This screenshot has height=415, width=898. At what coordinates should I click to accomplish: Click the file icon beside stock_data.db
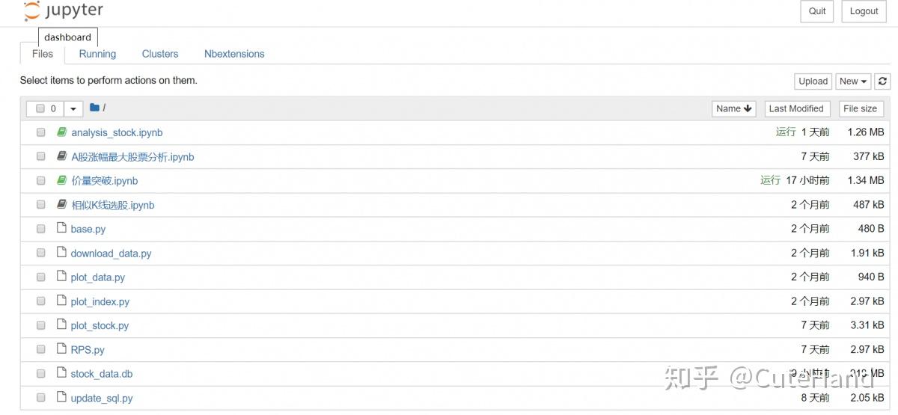[x=62, y=373]
